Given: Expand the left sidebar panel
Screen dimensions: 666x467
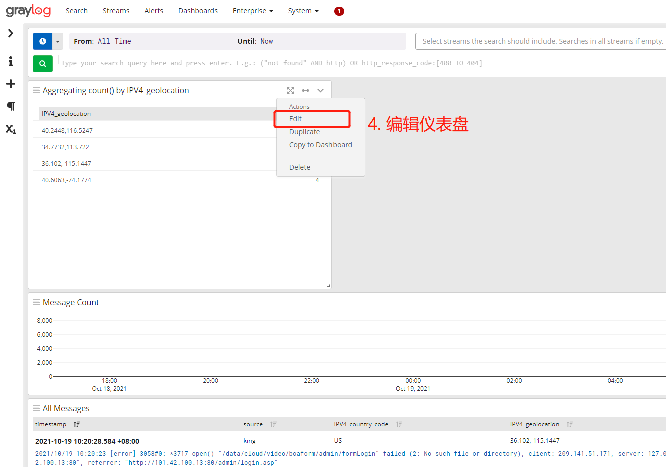Looking at the screenshot, I should pyautogui.click(x=11, y=33).
